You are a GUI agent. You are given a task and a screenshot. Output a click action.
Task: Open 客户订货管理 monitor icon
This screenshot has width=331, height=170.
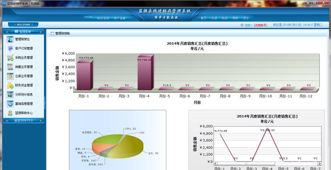click(x=10, y=48)
